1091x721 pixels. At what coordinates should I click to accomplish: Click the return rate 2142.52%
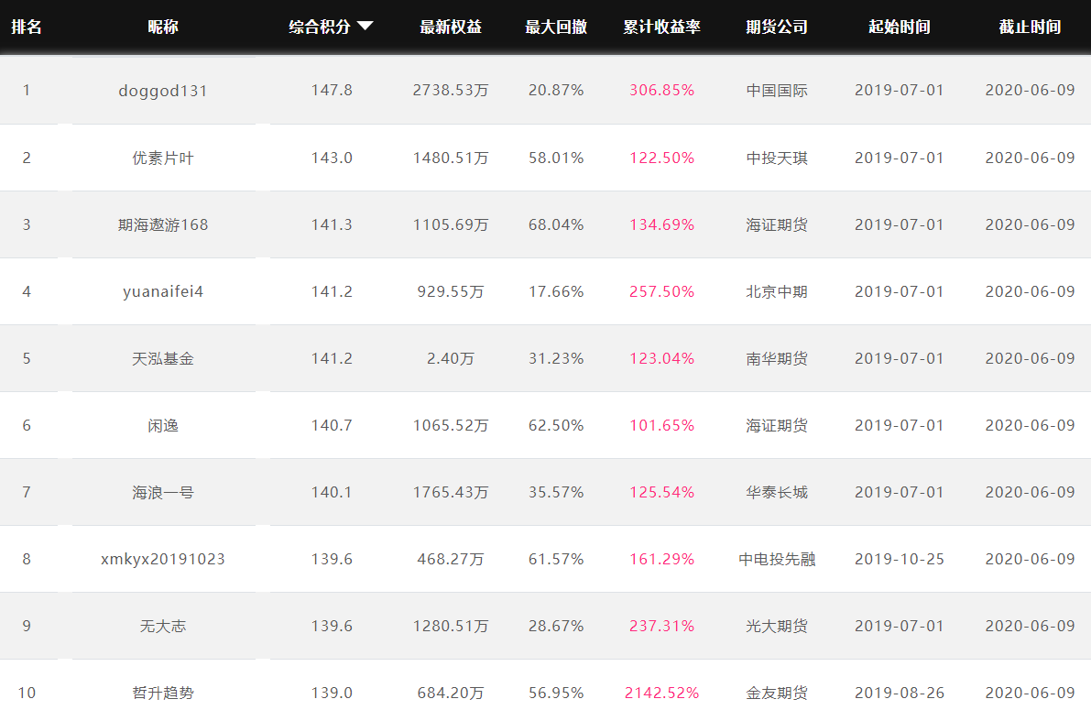(661, 693)
